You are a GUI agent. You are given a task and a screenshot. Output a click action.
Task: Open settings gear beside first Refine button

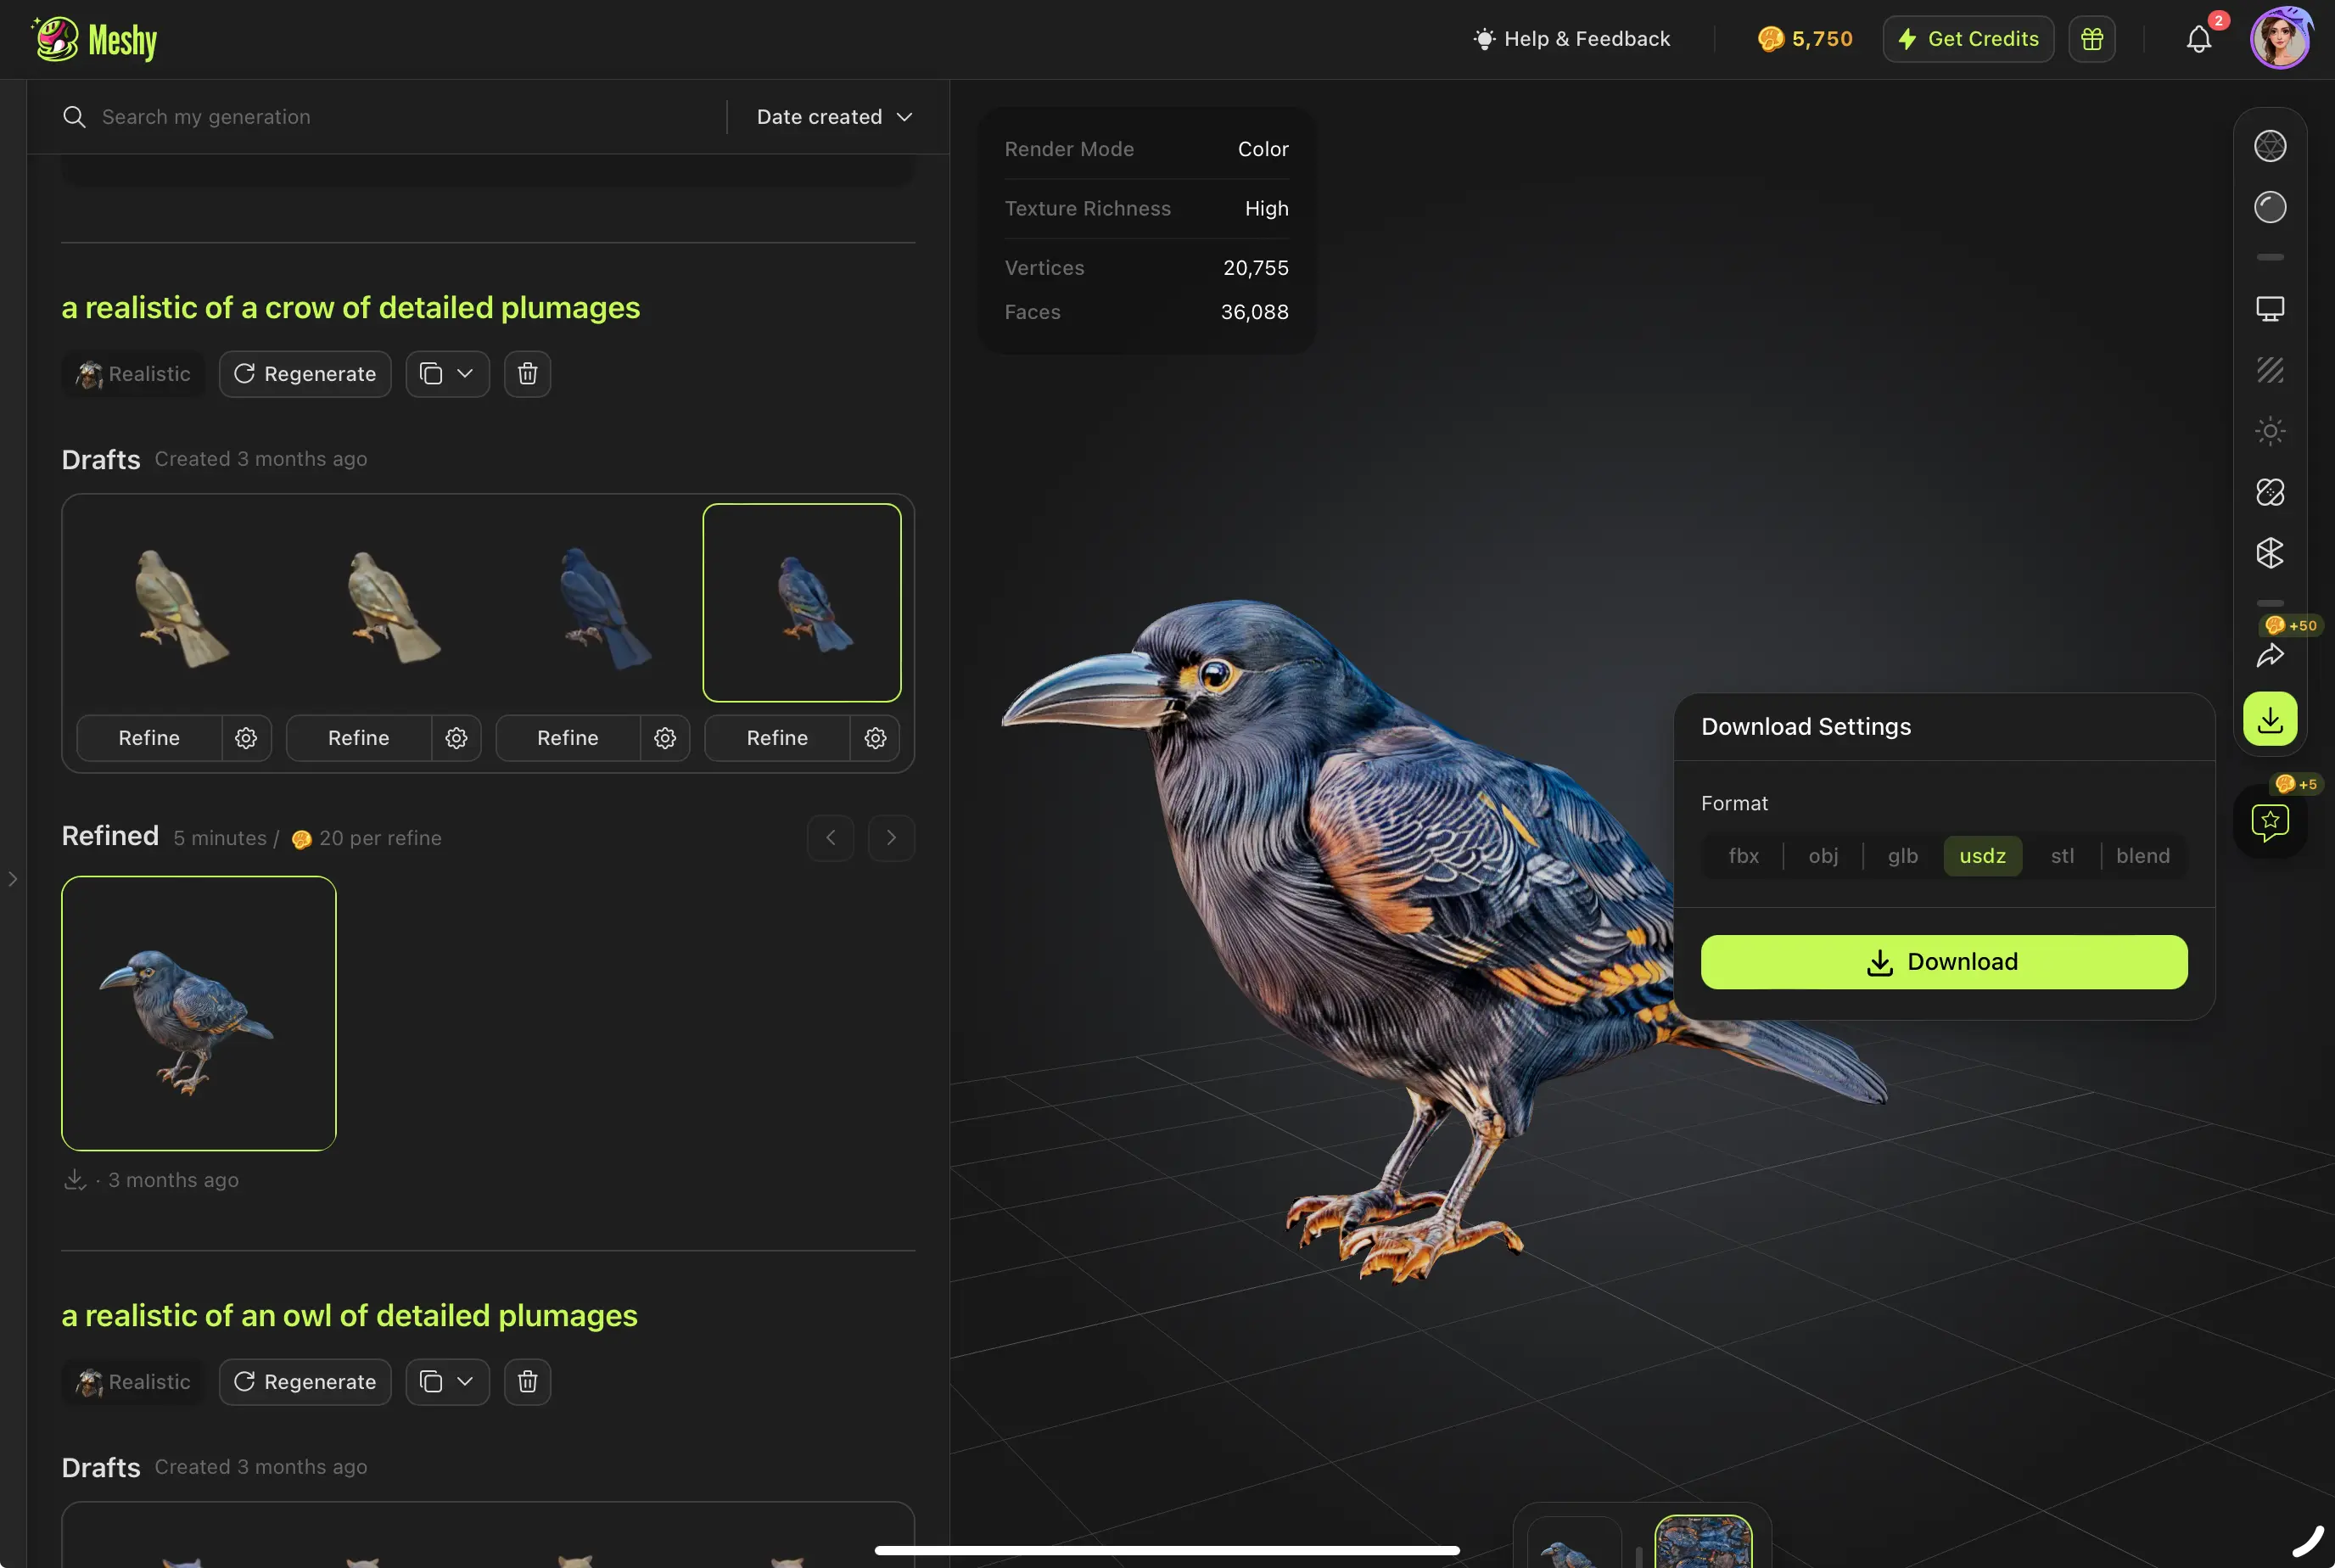click(x=246, y=738)
